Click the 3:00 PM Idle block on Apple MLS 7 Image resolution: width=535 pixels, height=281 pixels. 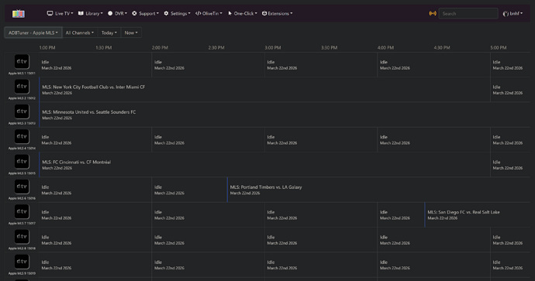point(321,215)
